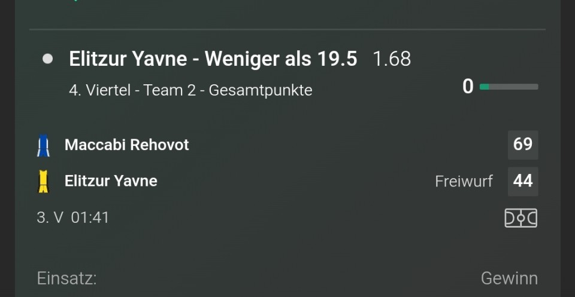This screenshot has height=297, width=575.
Task: Click the Gewinn label
Action: pyautogui.click(x=509, y=278)
